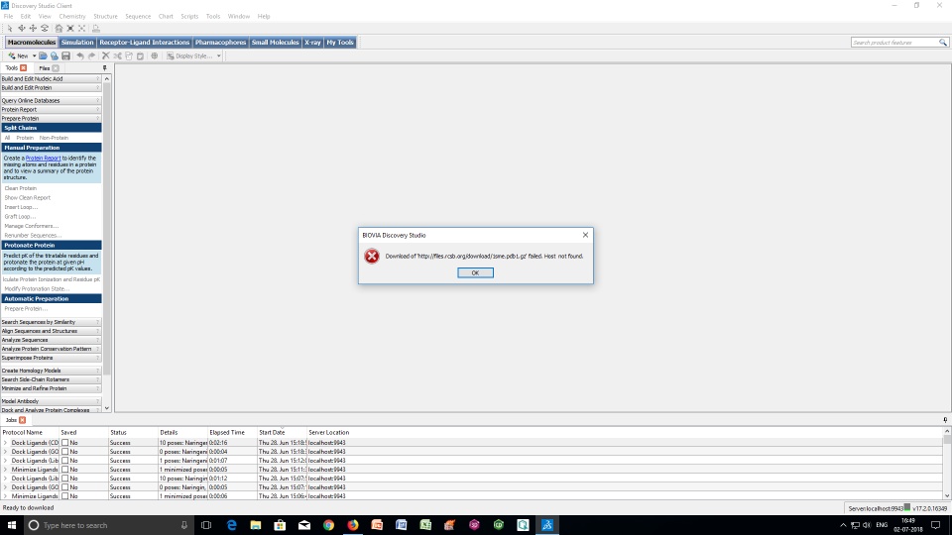Click the Insert Loop command
The image size is (952, 535).
(21, 207)
